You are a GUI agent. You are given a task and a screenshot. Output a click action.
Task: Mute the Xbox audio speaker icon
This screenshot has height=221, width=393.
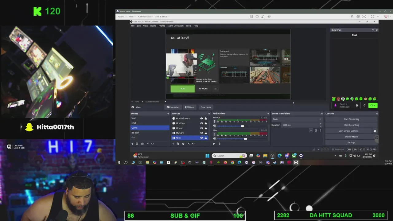click(215, 138)
